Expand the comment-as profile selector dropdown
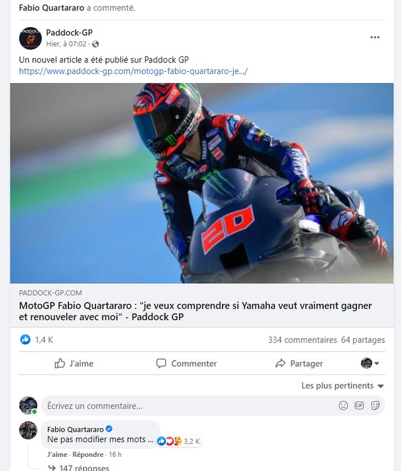Screen dimensions: 401x471 pos(370,363)
